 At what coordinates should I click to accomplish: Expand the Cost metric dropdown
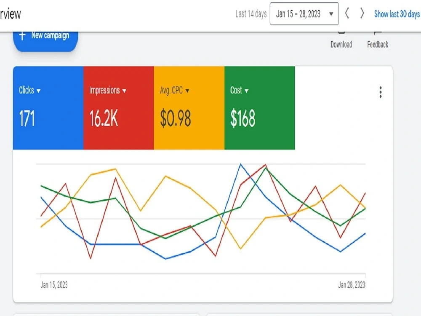[239, 90]
